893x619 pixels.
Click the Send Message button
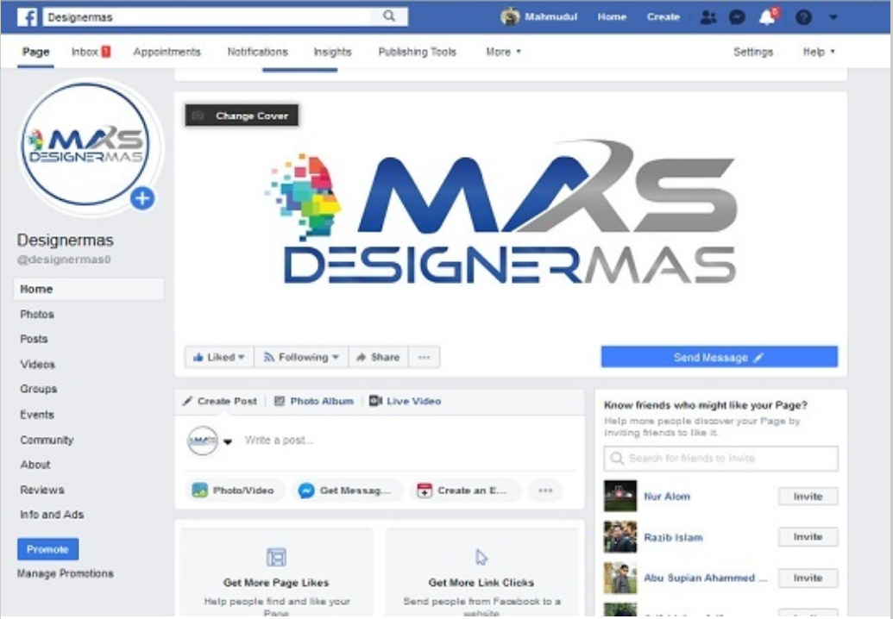719,356
